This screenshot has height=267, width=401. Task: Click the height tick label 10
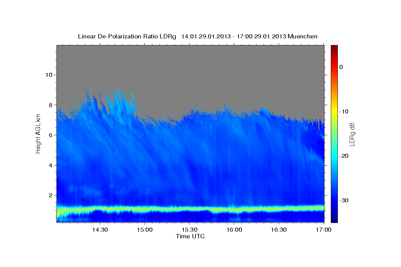tap(50, 75)
